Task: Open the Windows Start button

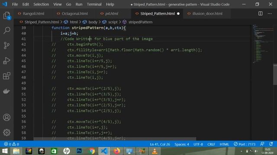Action: (5, 151)
